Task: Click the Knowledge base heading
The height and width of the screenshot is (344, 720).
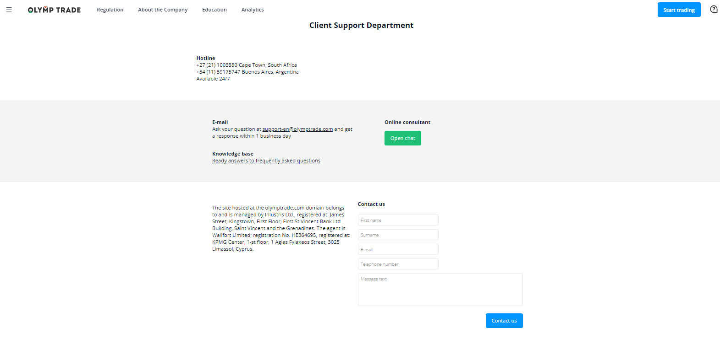Action: pos(233,154)
